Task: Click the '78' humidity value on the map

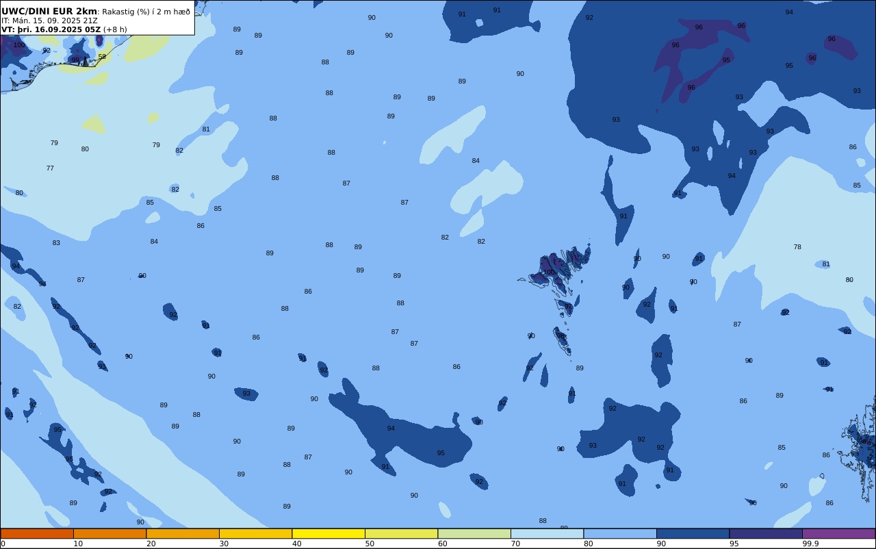Action: pos(797,247)
